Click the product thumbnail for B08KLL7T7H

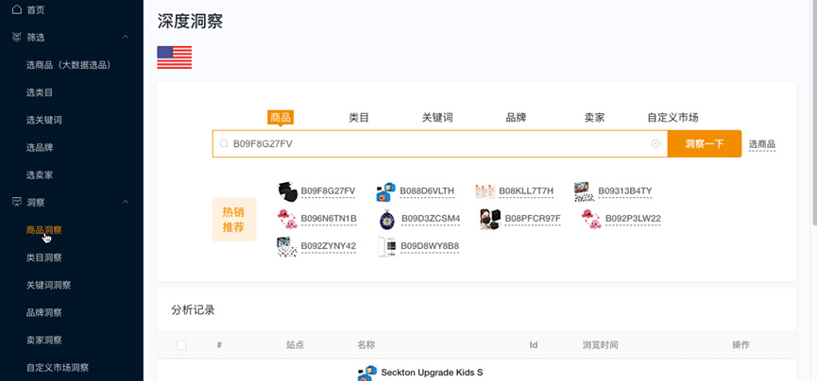485,191
